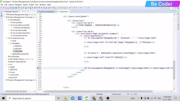Open File Explorer from taskbar

[66, 98]
